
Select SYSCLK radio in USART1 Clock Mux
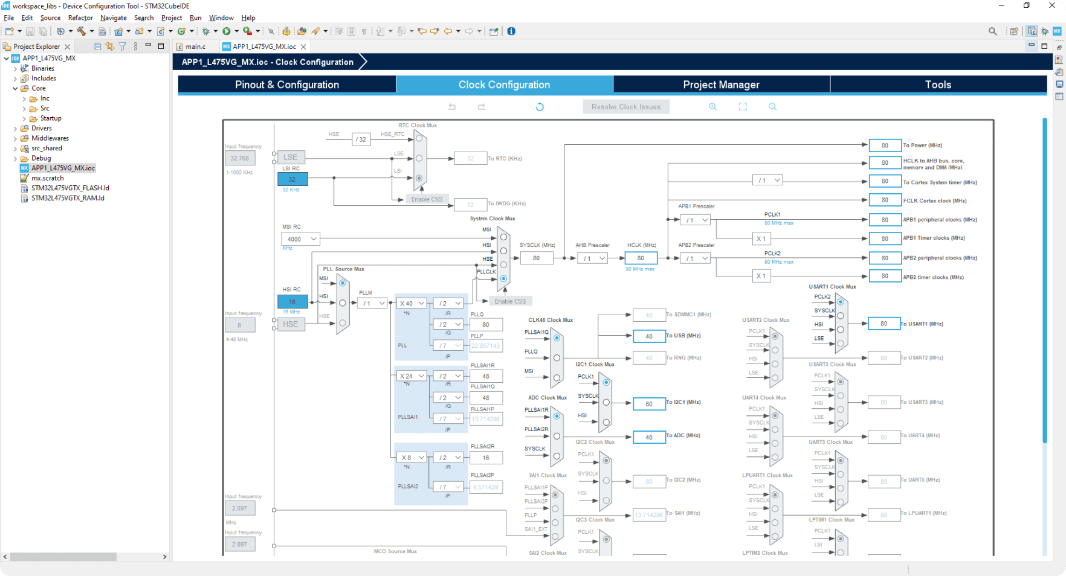[x=840, y=316]
